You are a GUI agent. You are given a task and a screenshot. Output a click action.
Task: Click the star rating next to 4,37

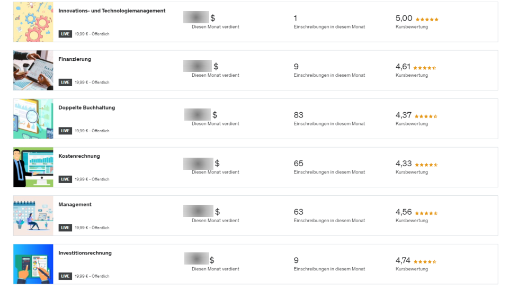[x=426, y=116]
